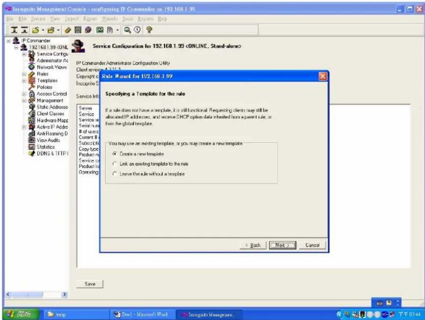Open the View menu

55,19
